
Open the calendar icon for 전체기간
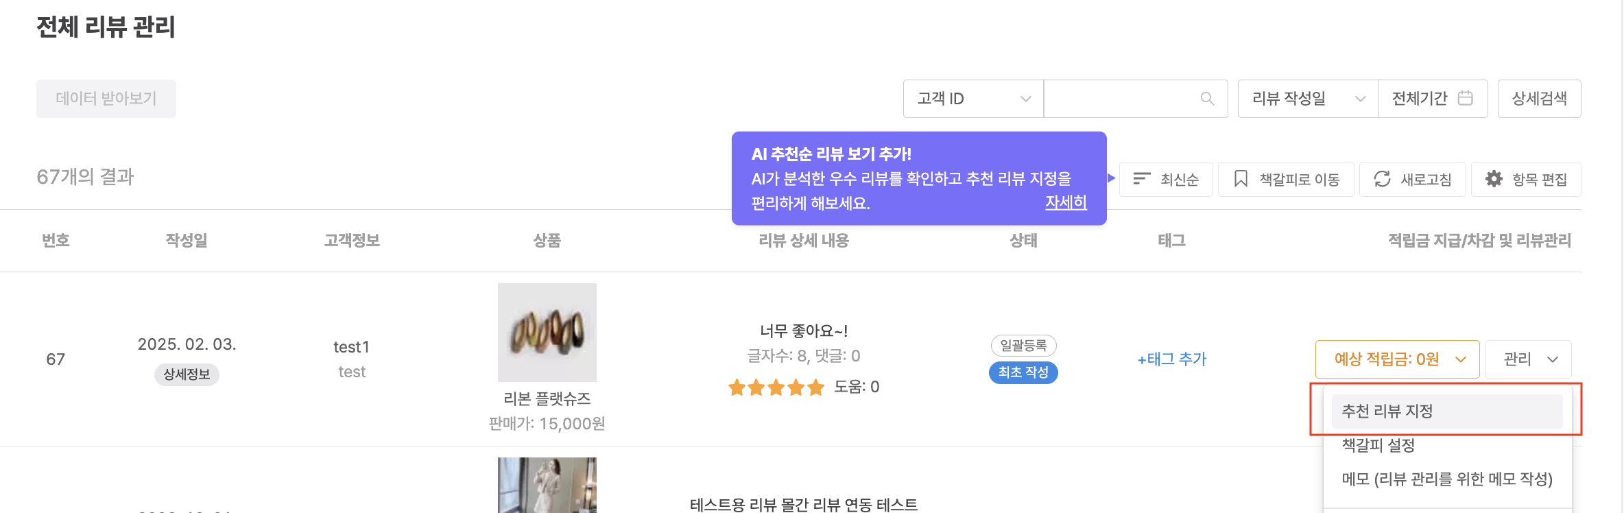pos(1465,98)
